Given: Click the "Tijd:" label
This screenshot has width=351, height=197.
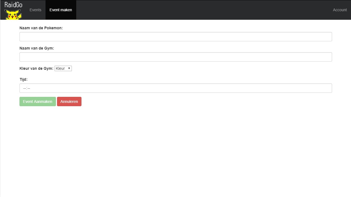Looking at the screenshot, I should click(x=24, y=79).
